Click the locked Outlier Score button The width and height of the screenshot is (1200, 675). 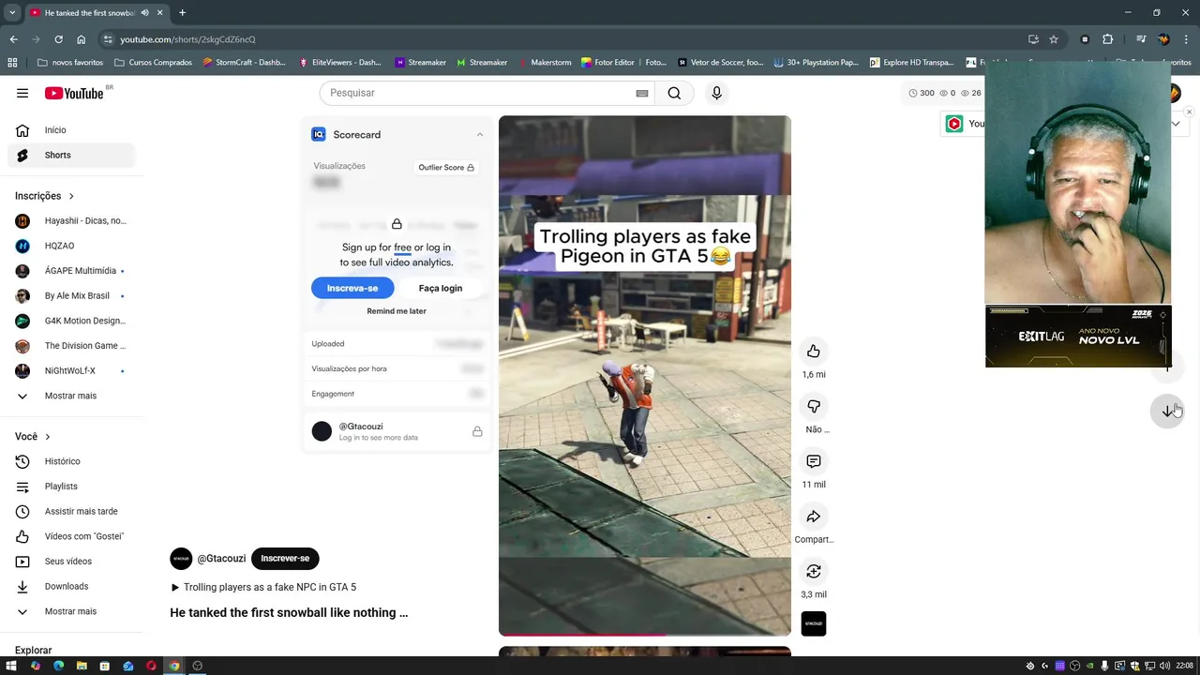(x=446, y=167)
